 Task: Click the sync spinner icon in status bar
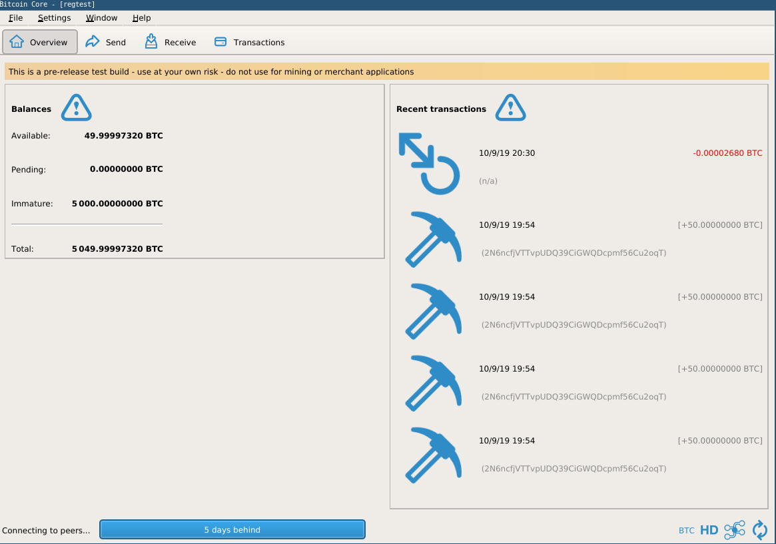coord(760,530)
